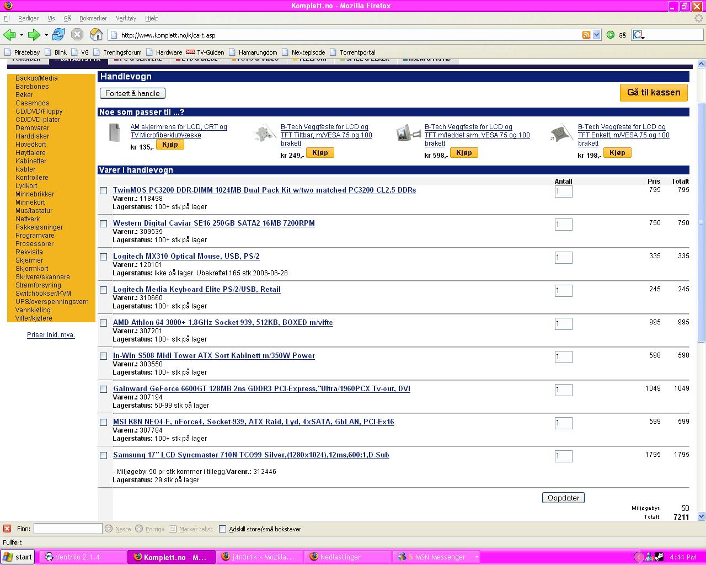Click the Forward arrow navigation button

click(34, 35)
